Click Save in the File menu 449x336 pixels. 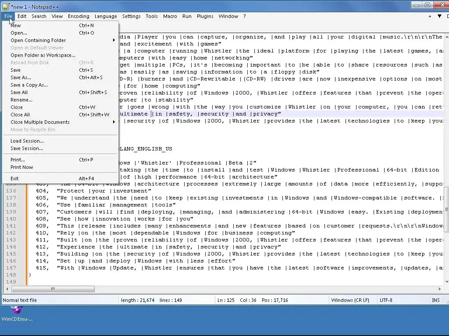61,70
